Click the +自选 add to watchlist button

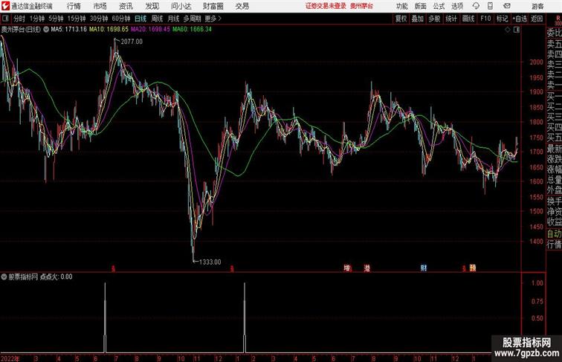point(520,19)
